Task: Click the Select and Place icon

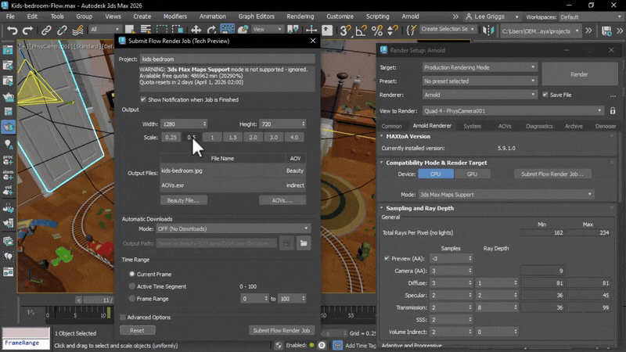Action: click(243, 31)
